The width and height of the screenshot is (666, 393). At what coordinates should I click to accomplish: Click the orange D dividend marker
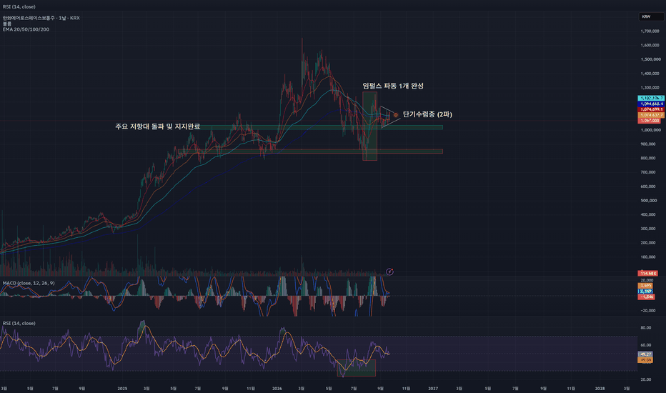click(x=396, y=115)
